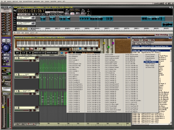Jump to locator L3
174x130 pixels.
tap(57, 15)
